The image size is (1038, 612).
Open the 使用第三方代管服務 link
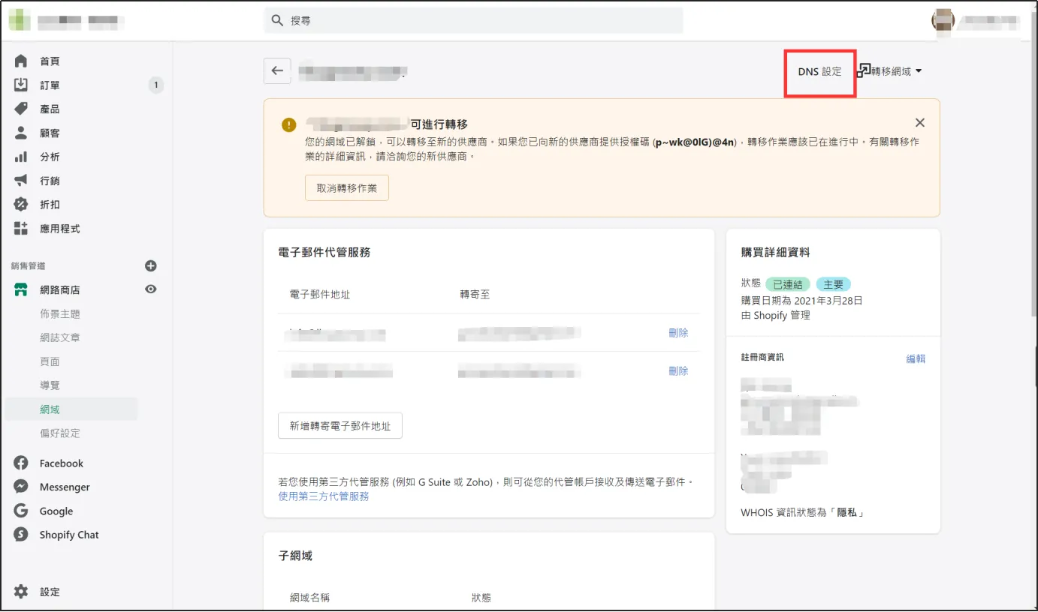[324, 496]
